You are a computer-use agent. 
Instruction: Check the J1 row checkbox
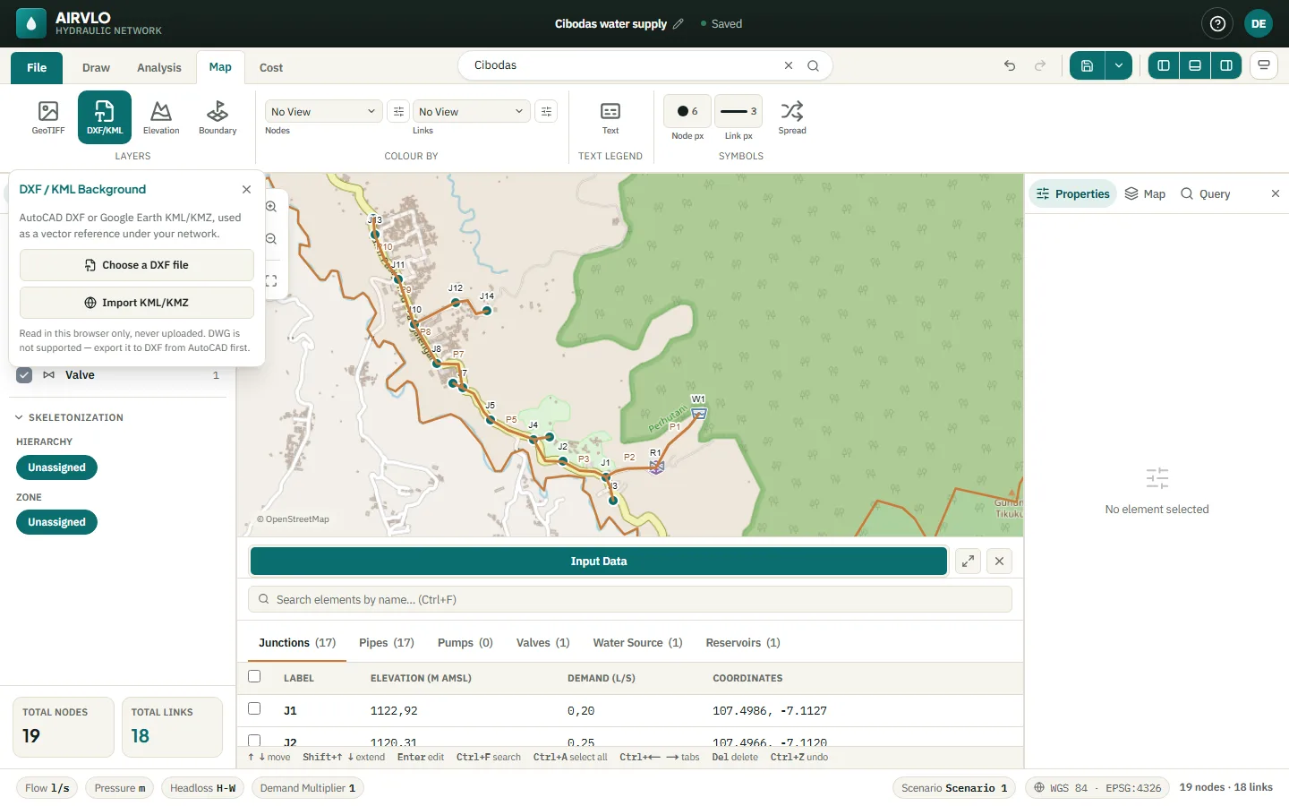(254, 709)
